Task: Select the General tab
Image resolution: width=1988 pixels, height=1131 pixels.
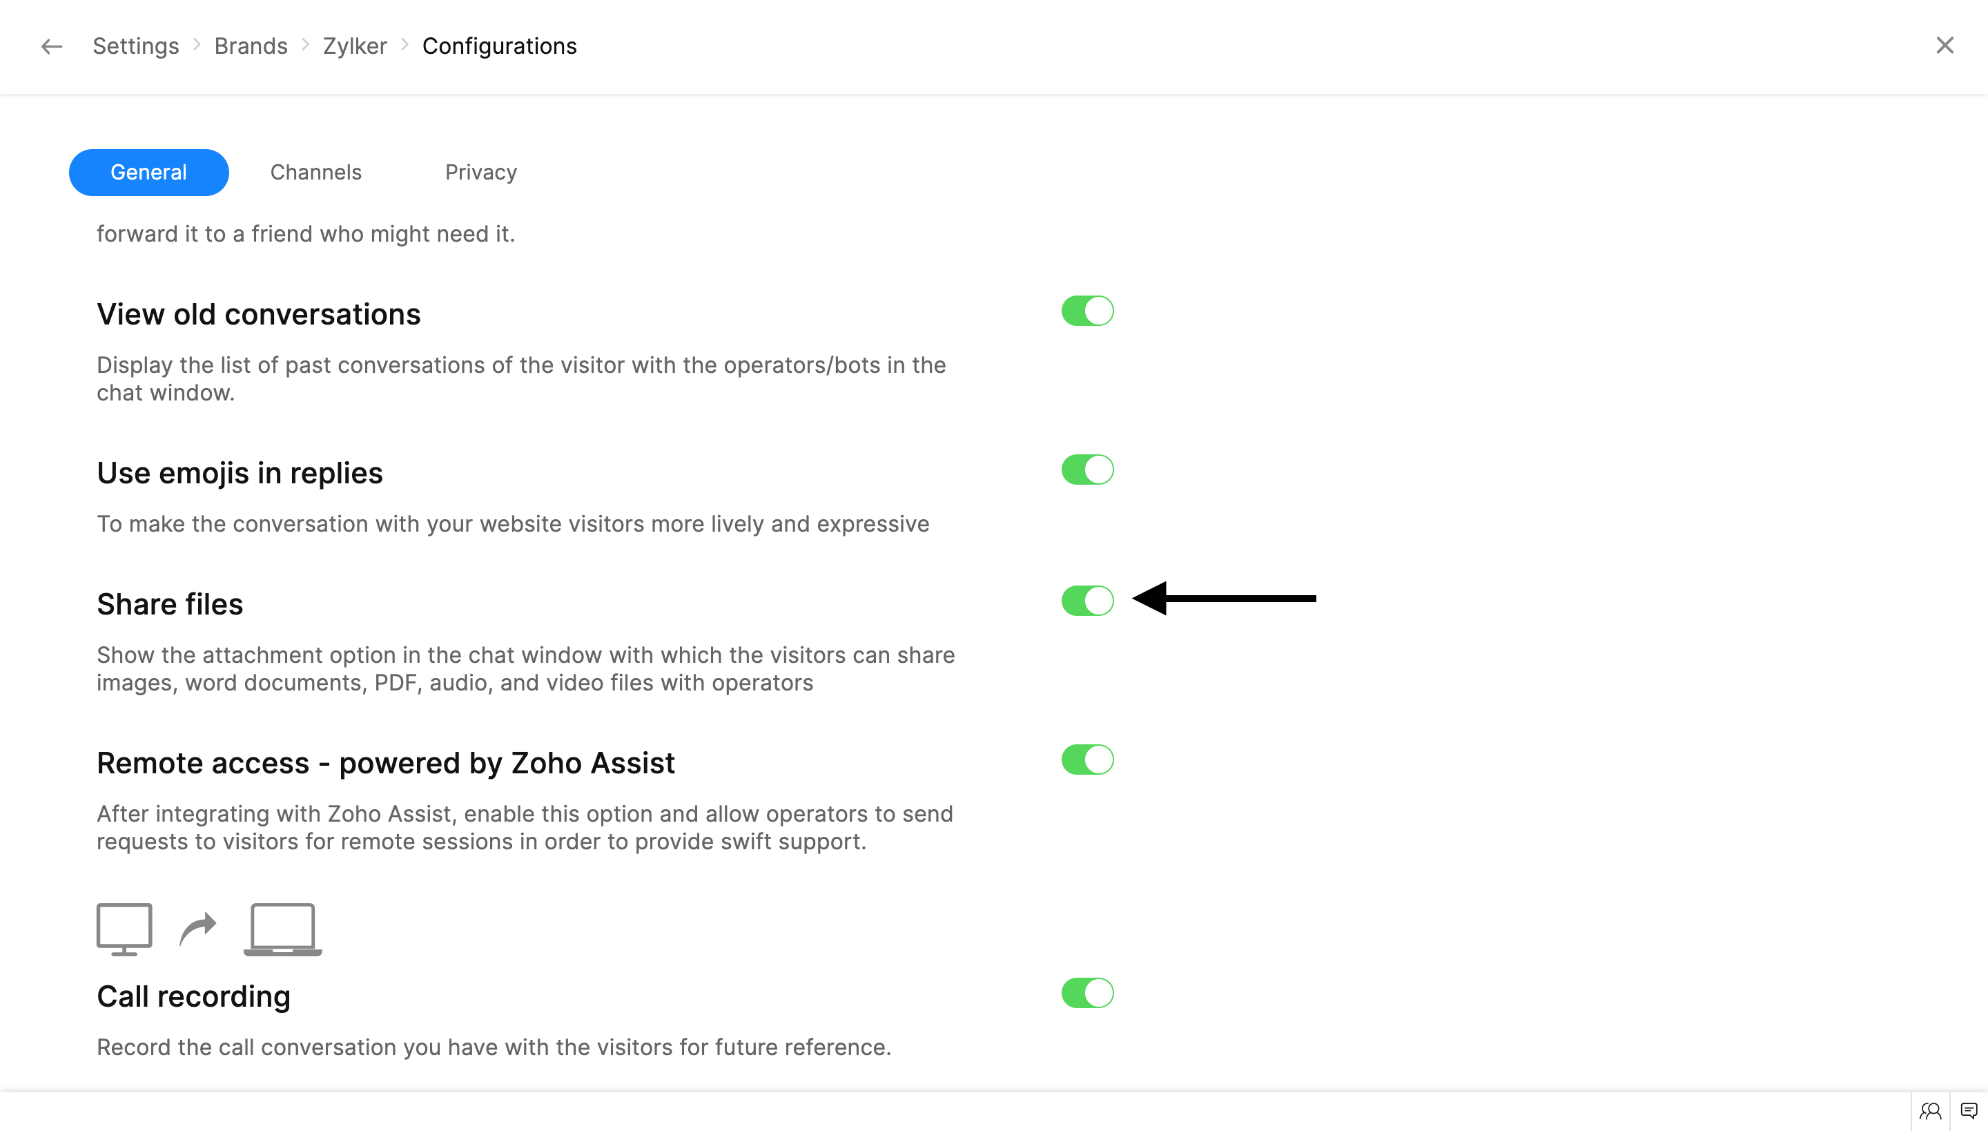Action: [148, 173]
